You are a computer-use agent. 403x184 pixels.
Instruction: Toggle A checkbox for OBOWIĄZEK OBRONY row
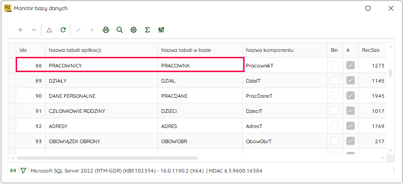pos(350,141)
